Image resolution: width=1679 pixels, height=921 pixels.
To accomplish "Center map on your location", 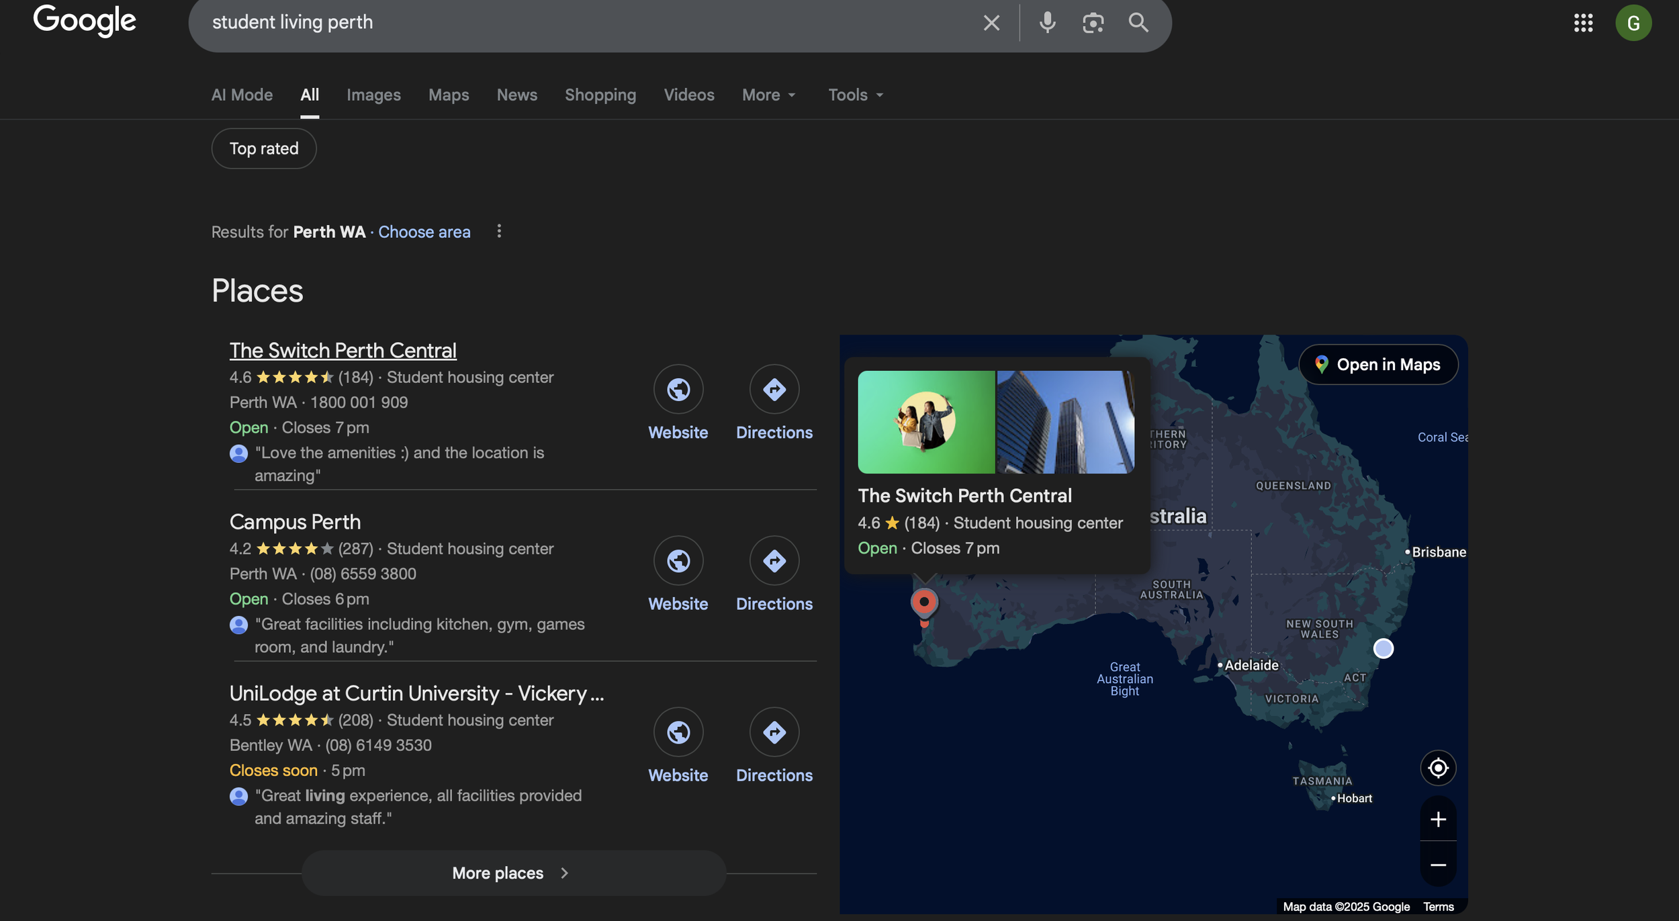I will point(1438,768).
